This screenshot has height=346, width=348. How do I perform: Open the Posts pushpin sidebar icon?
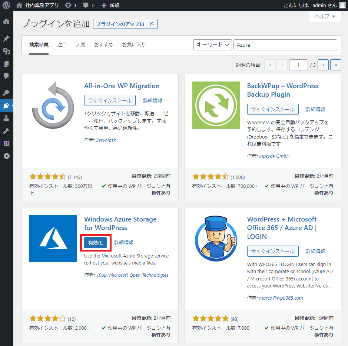(x=6, y=39)
